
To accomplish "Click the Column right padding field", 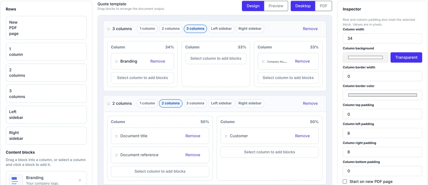I will pyautogui.click(x=382, y=152).
